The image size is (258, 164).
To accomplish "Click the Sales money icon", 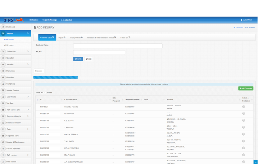I will [3, 129].
